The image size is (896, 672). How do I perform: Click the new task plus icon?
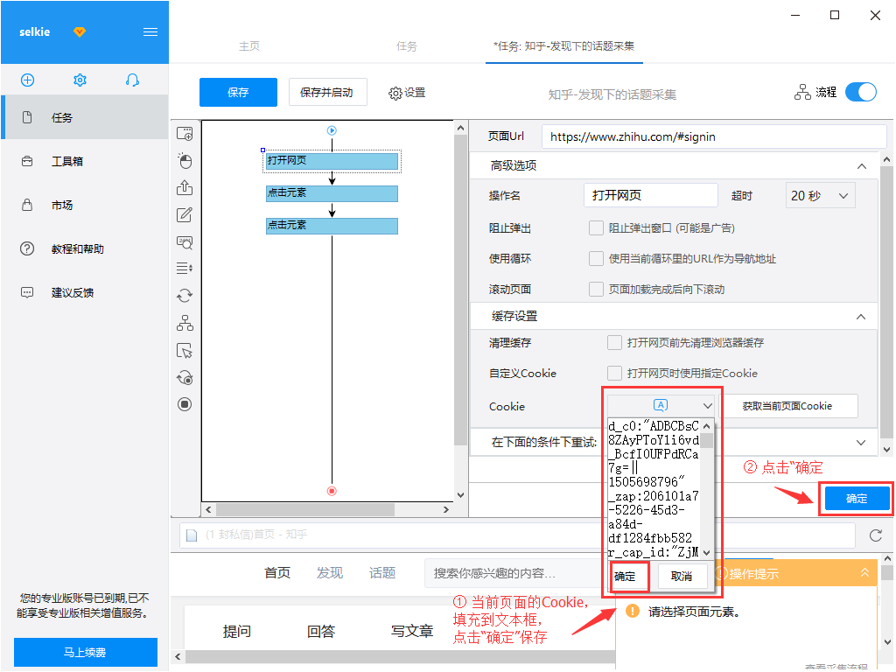tap(27, 80)
